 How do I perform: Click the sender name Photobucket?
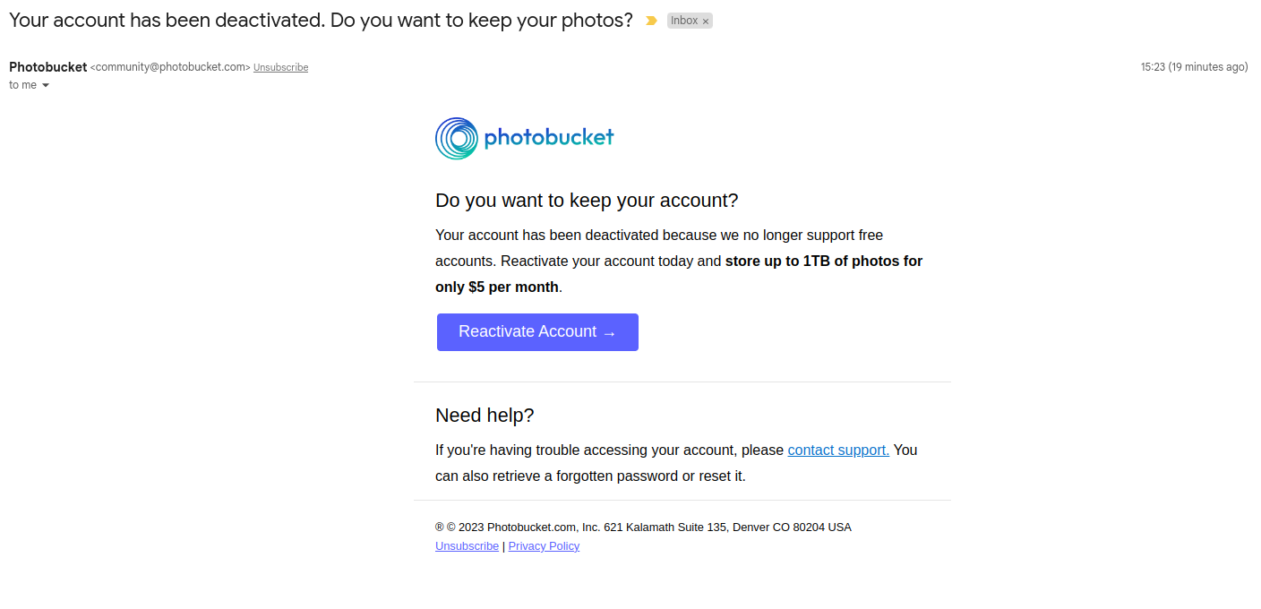point(47,67)
